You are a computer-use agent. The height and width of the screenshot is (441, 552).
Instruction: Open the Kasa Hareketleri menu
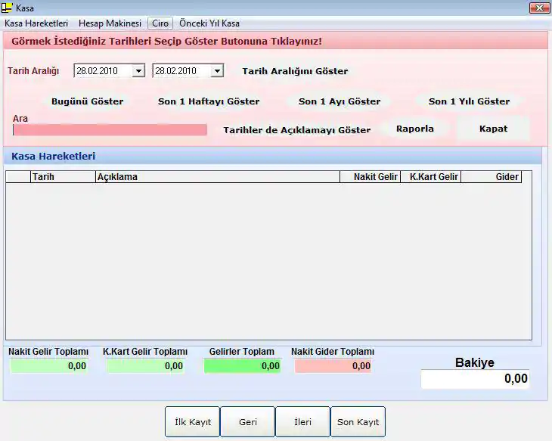36,23
